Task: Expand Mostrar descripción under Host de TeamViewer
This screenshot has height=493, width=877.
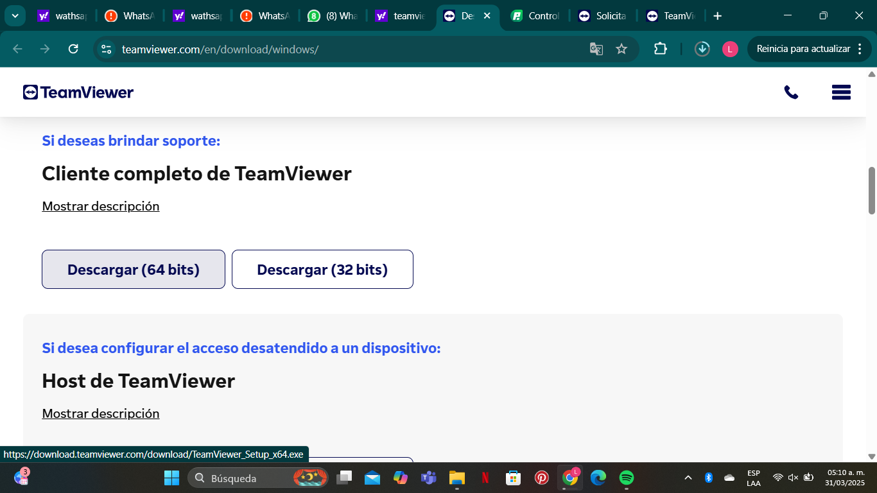Action: [101, 413]
